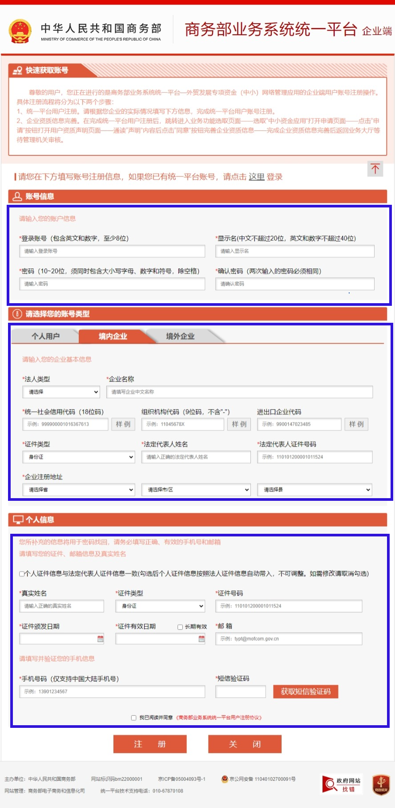Open the 请选择省 province dropdown
Image resolution: width=395 pixels, height=808 pixels.
78,490
